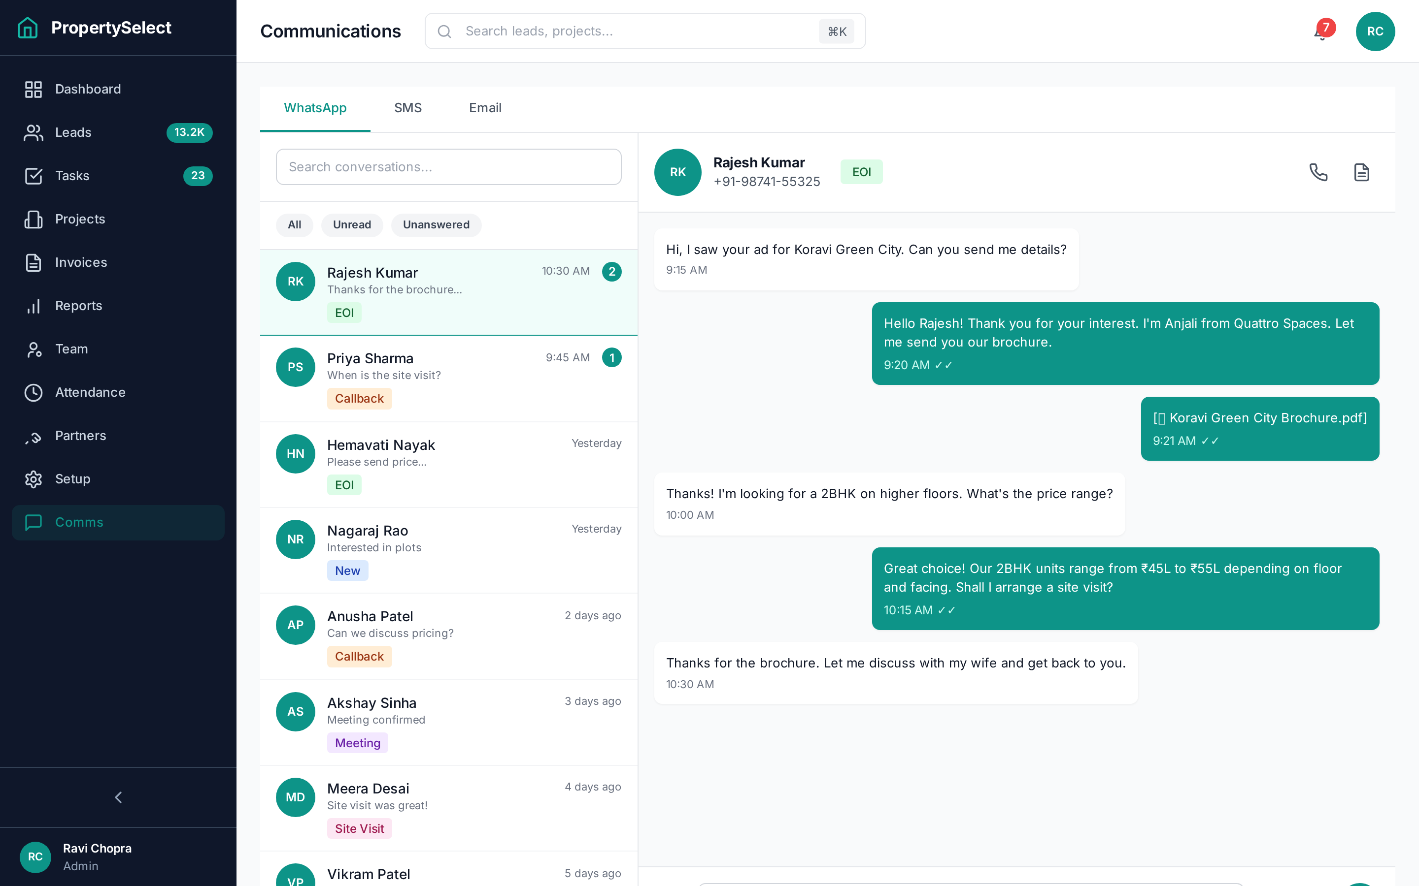Click the EOI tag under Hemavati Nayak
This screenshot has width=1419, height=886.
tap(344, 485)
